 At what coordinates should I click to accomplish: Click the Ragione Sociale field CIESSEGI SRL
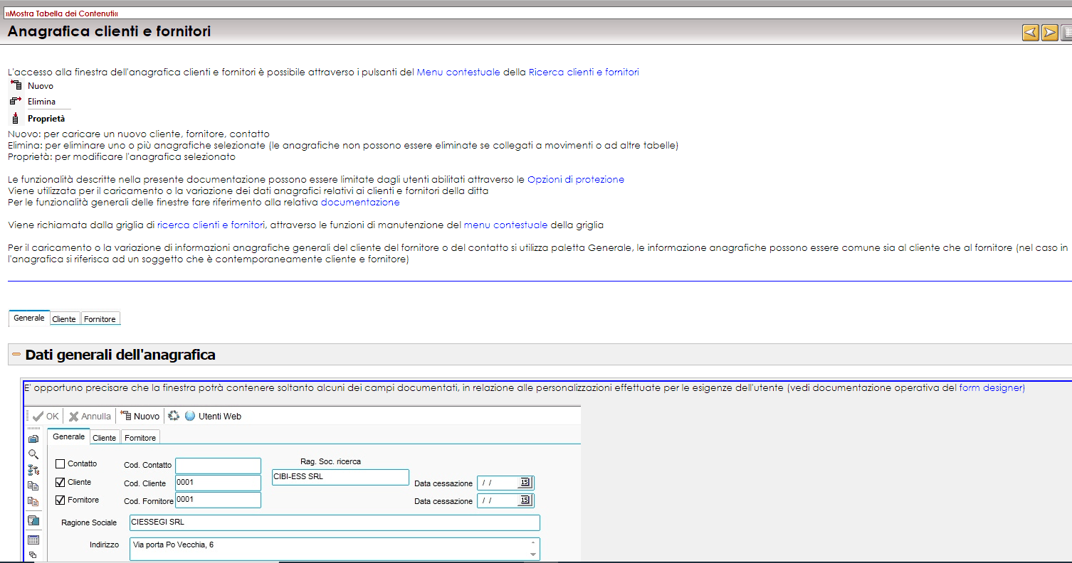click(335, 522)
